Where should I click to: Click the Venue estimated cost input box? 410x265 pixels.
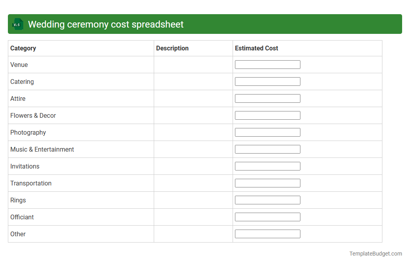[x=267, y=64]
